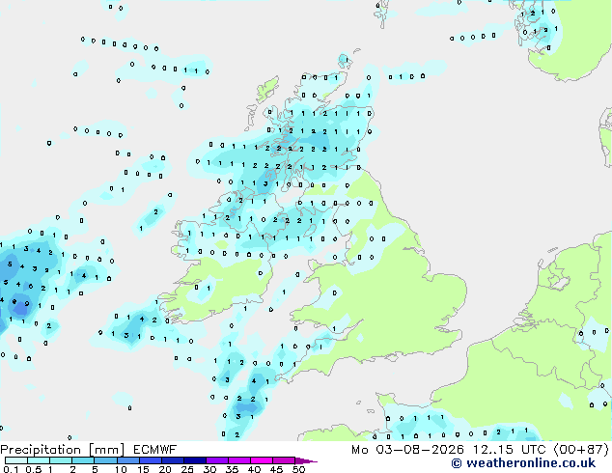Click the 25–30 mm dark blue legend box
612x473 pixels.
point(194,460)
